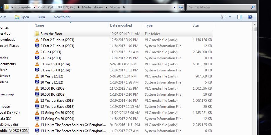
Task: Select Homegroup in the navigation pane
Action: pyautogui.click(x=7, y=94)
